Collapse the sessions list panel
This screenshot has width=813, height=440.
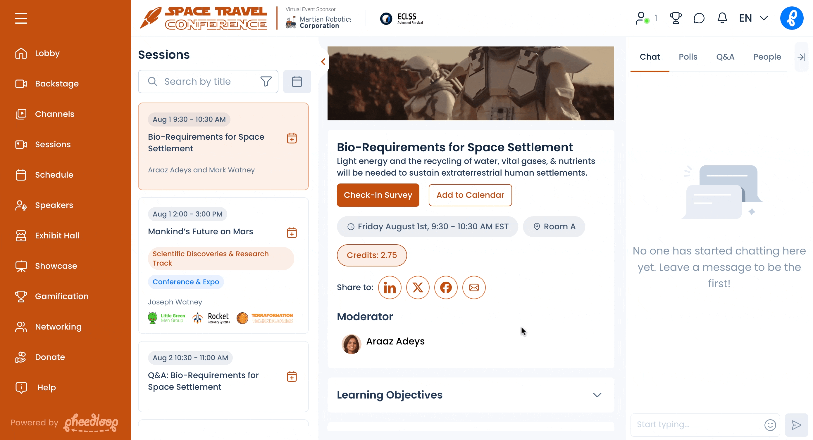pyautogui.click(x=323, y=62)
